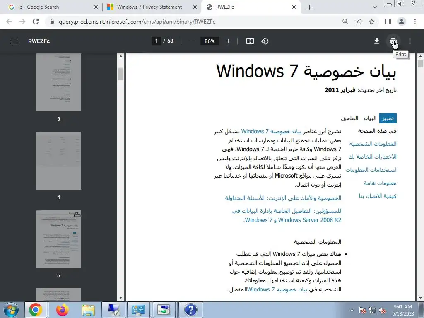Screen dimensions: 424x318
Task: Open Action Center flag tray icon
Action: point(362,311)
